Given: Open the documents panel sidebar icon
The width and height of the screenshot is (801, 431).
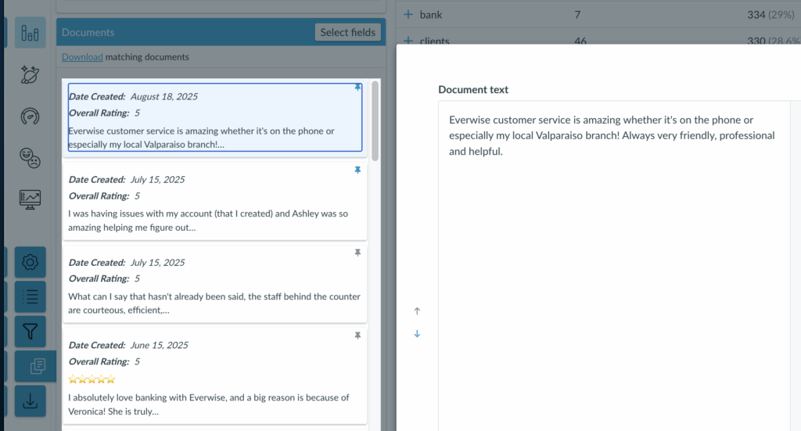Looking at the screenshot, I should (x=37, y=366).
